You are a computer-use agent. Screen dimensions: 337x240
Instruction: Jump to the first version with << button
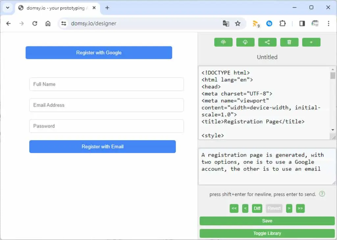(234, 208)
